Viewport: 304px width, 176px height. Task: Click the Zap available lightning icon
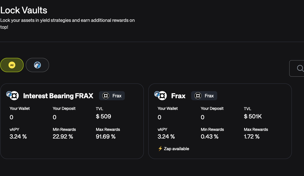point(160,148)
